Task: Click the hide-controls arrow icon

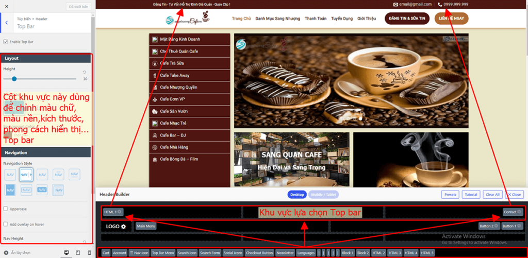Action: [x=6, y=253]
